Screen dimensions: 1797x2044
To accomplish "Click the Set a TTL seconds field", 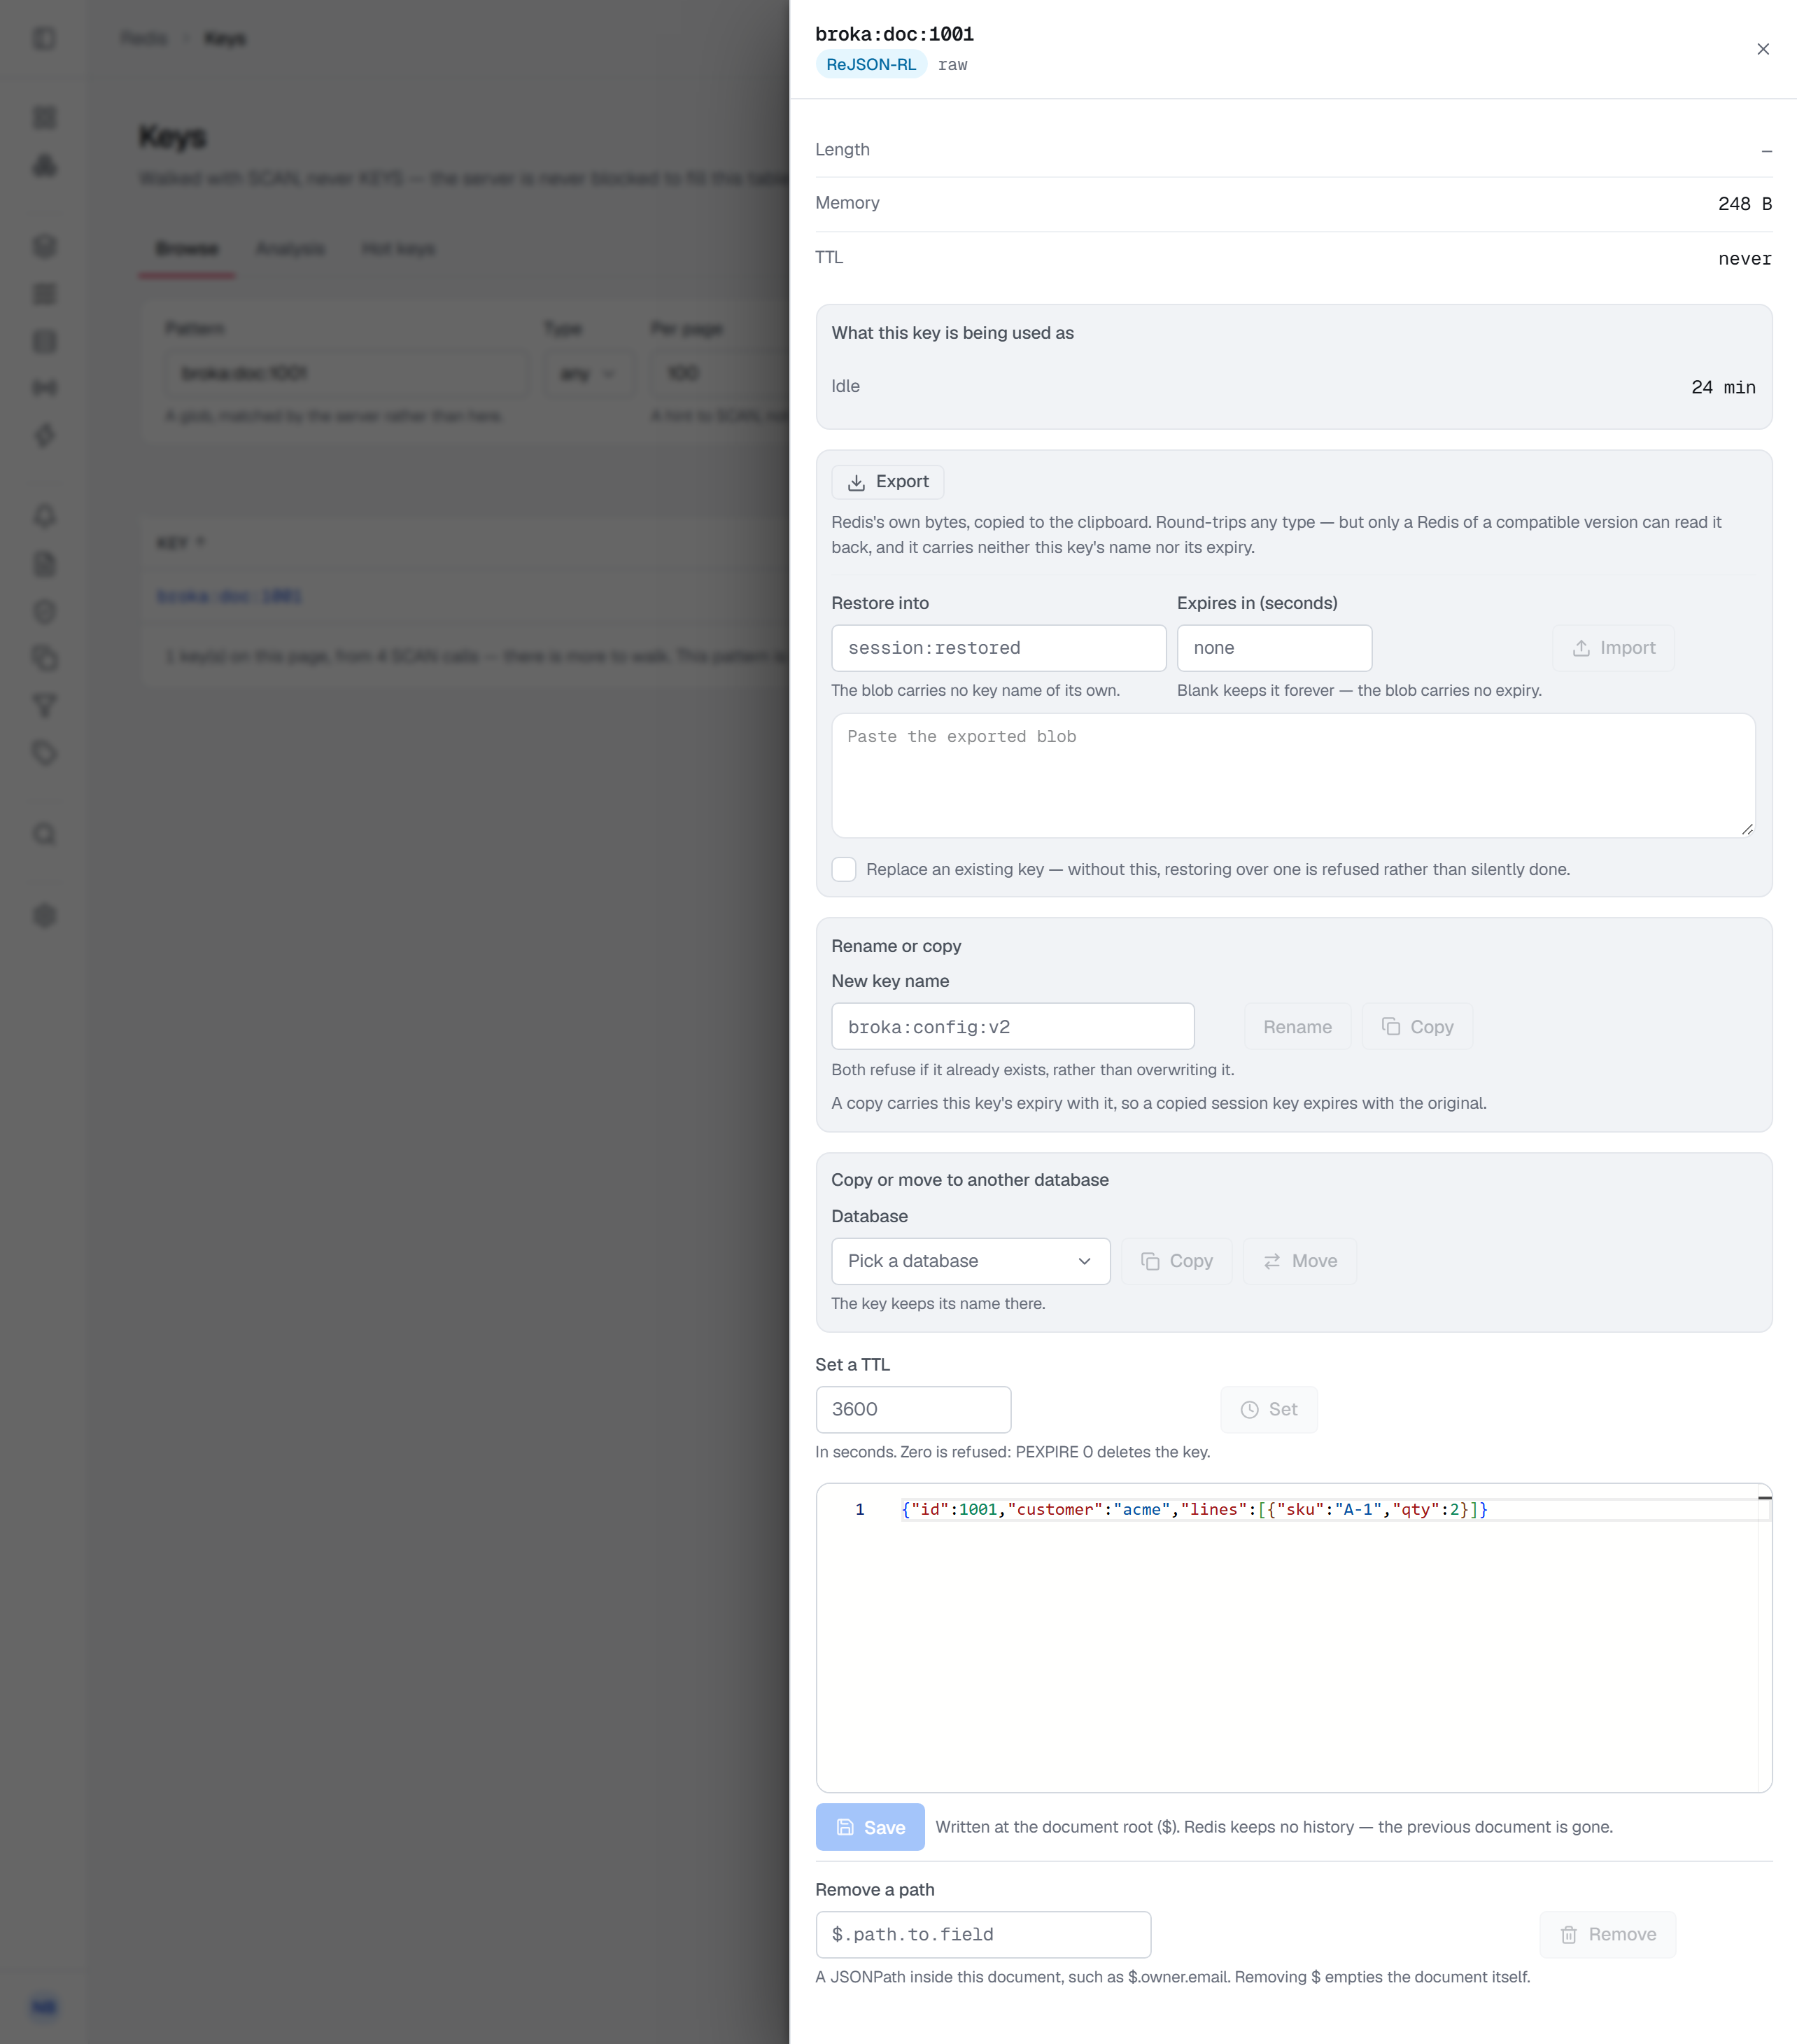I will pyautogui.click(x=912, y=1409).
